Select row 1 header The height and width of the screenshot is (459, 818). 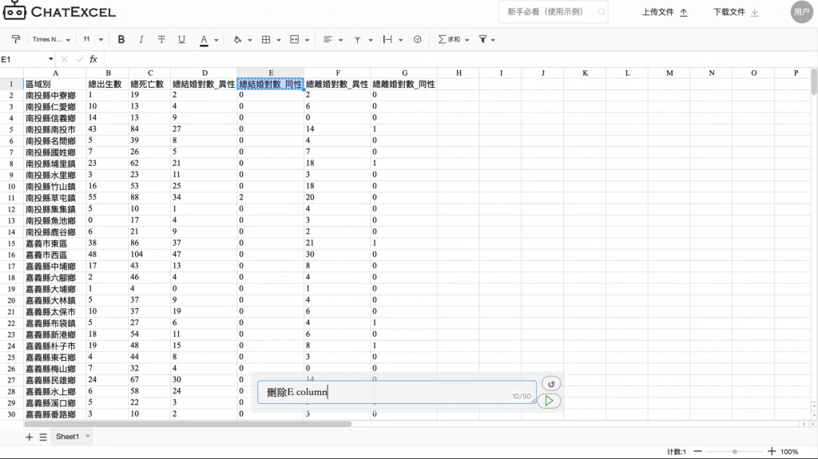pyautogui.click(x=11, y=84)
